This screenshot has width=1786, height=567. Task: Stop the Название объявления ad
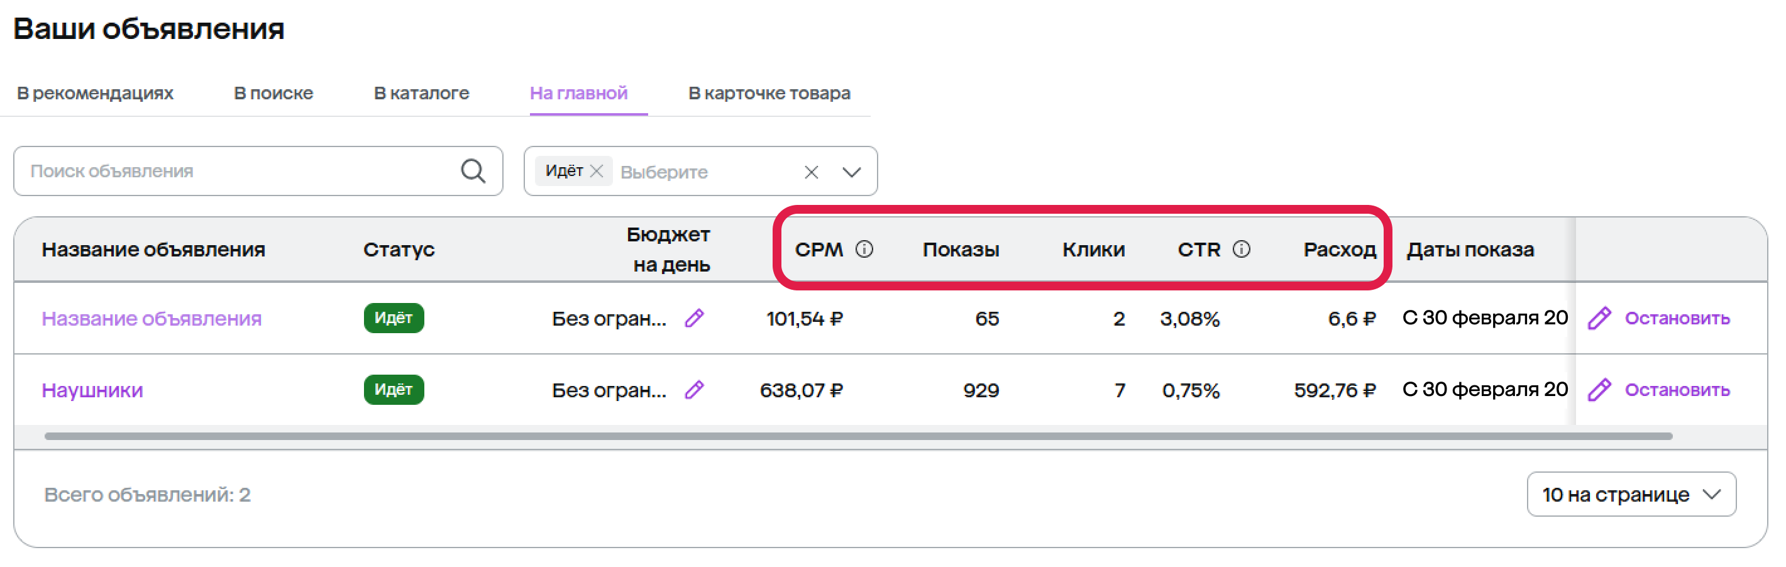click(1677, 318)
